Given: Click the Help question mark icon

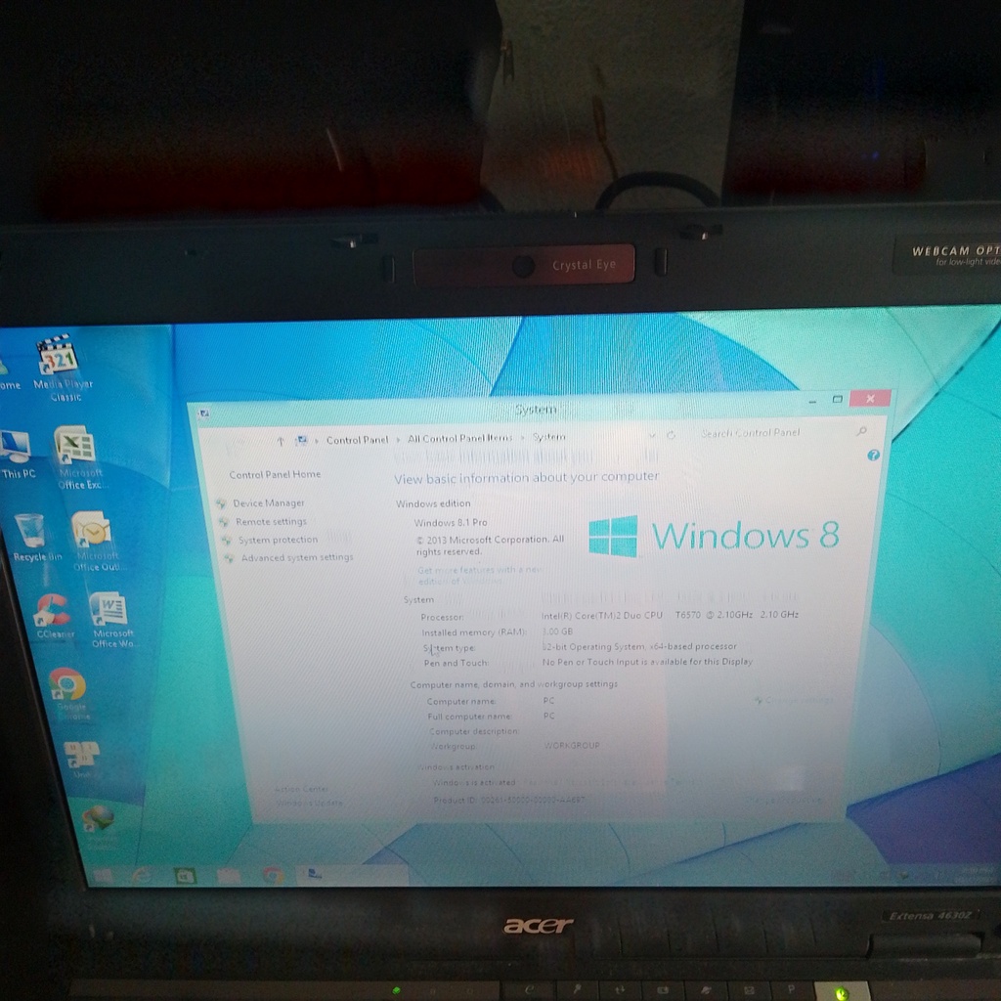Looking at the screenshot, I should tap(873, 455).
